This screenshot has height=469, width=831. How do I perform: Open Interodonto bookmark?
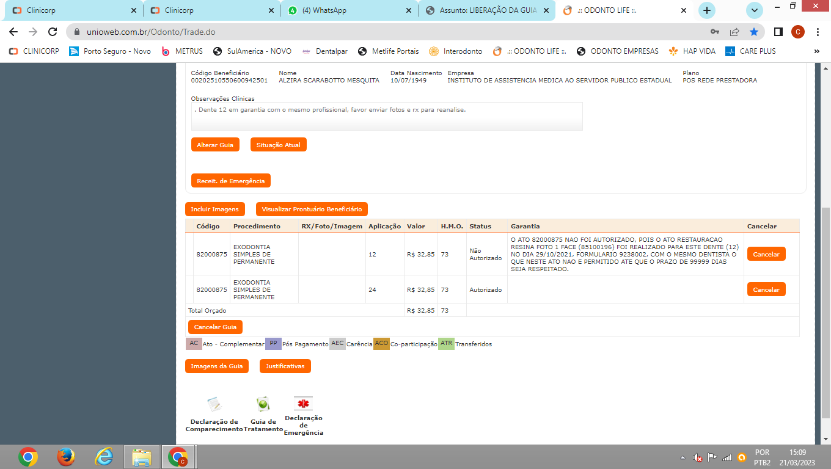click(x=456, y=51)
